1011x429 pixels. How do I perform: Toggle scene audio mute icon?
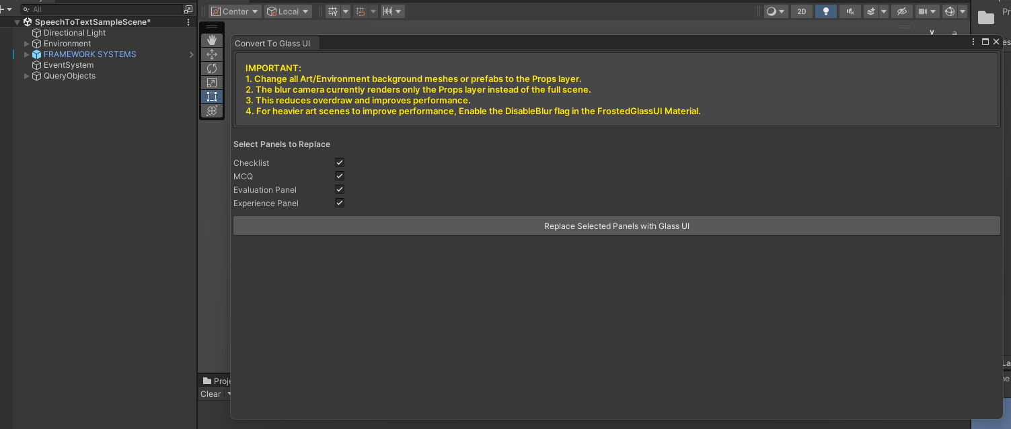(x=850, y=11)
